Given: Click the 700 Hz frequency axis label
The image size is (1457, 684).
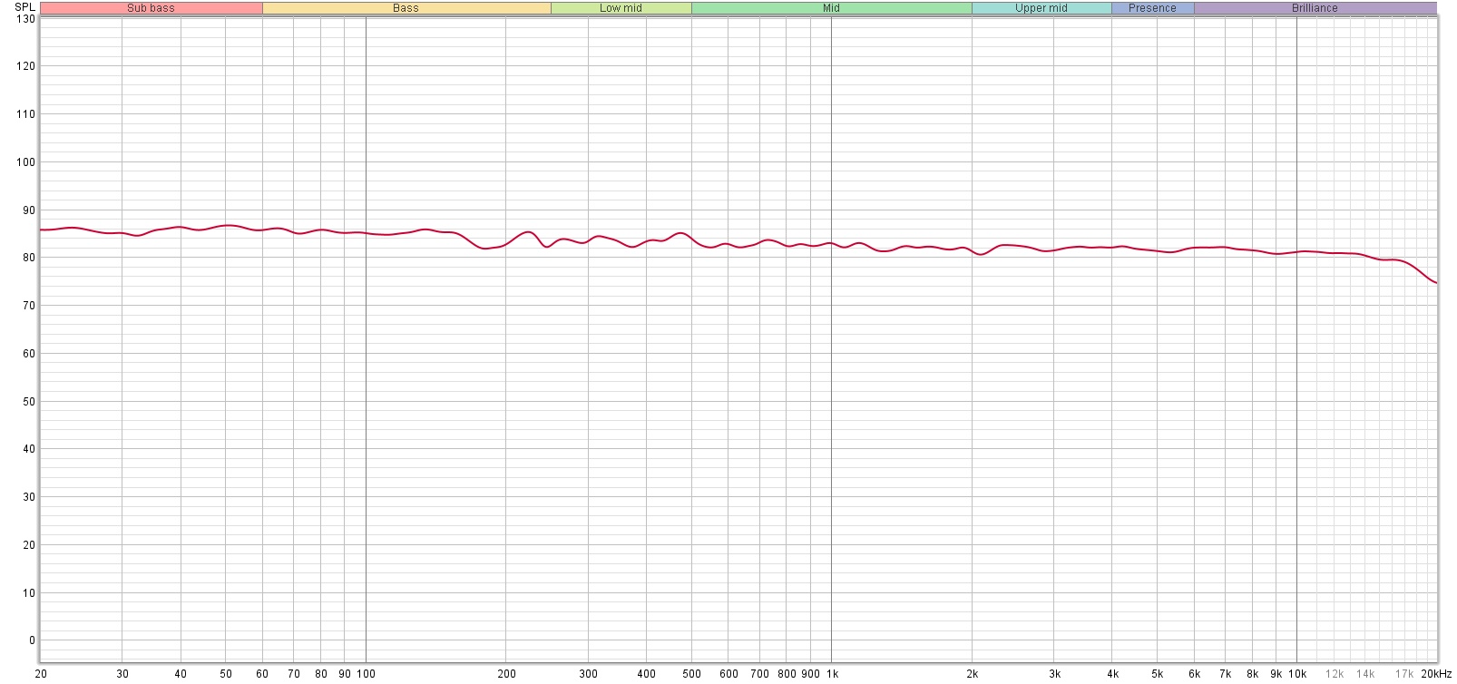Looking at the screenshot, I should (759, 674).
